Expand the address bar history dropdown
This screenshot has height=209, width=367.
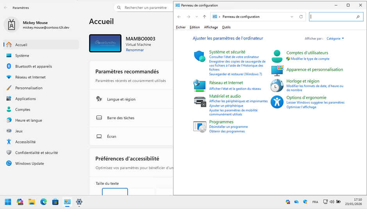pyautogui.click(x=292, y=17)
